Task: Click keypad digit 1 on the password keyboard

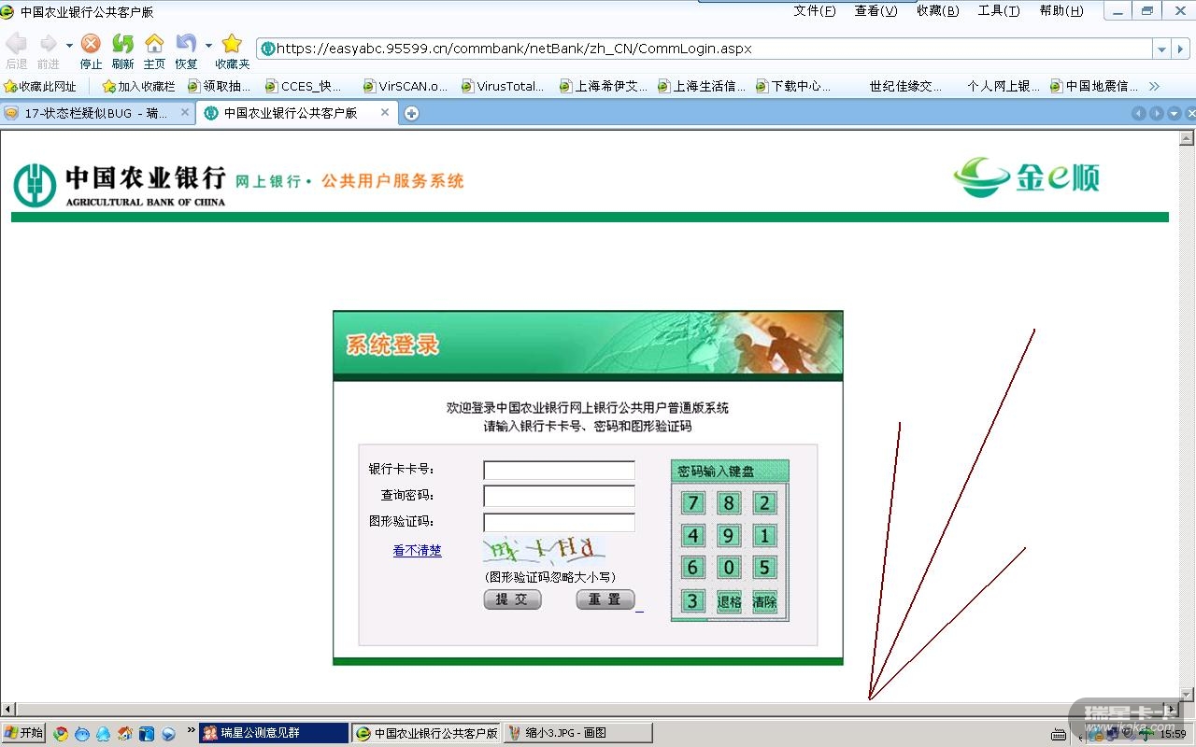Action: tap(764, 536)
